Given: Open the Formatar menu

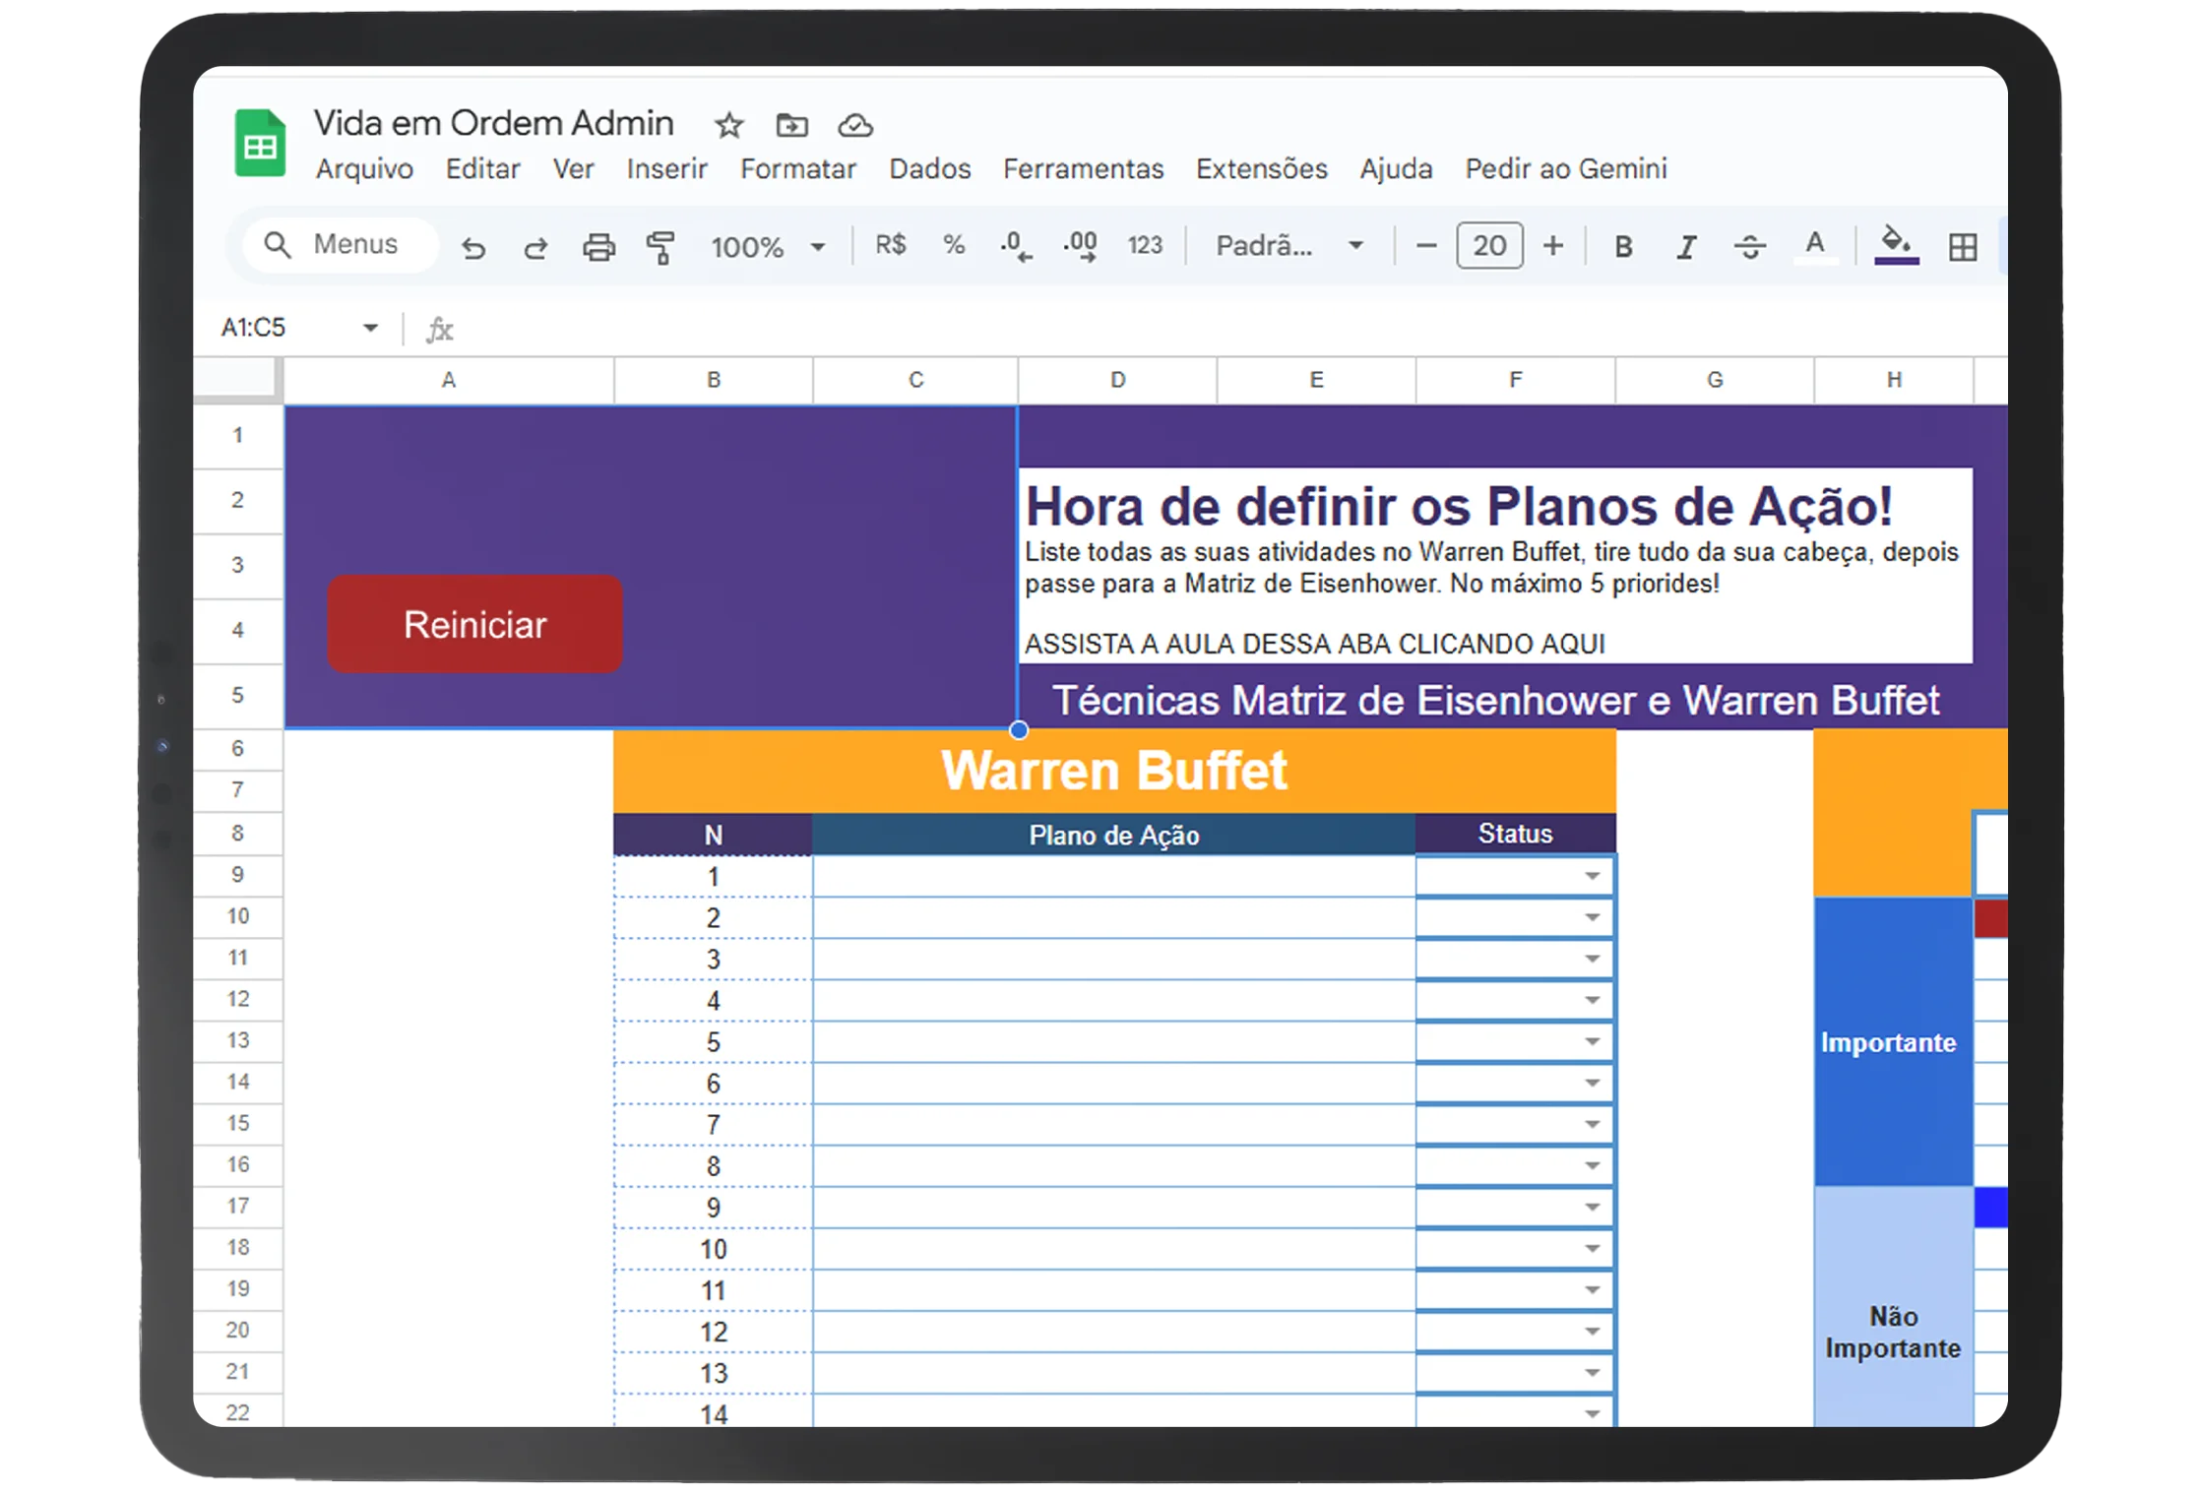Looking at the screenshot, I should (797, 169).
